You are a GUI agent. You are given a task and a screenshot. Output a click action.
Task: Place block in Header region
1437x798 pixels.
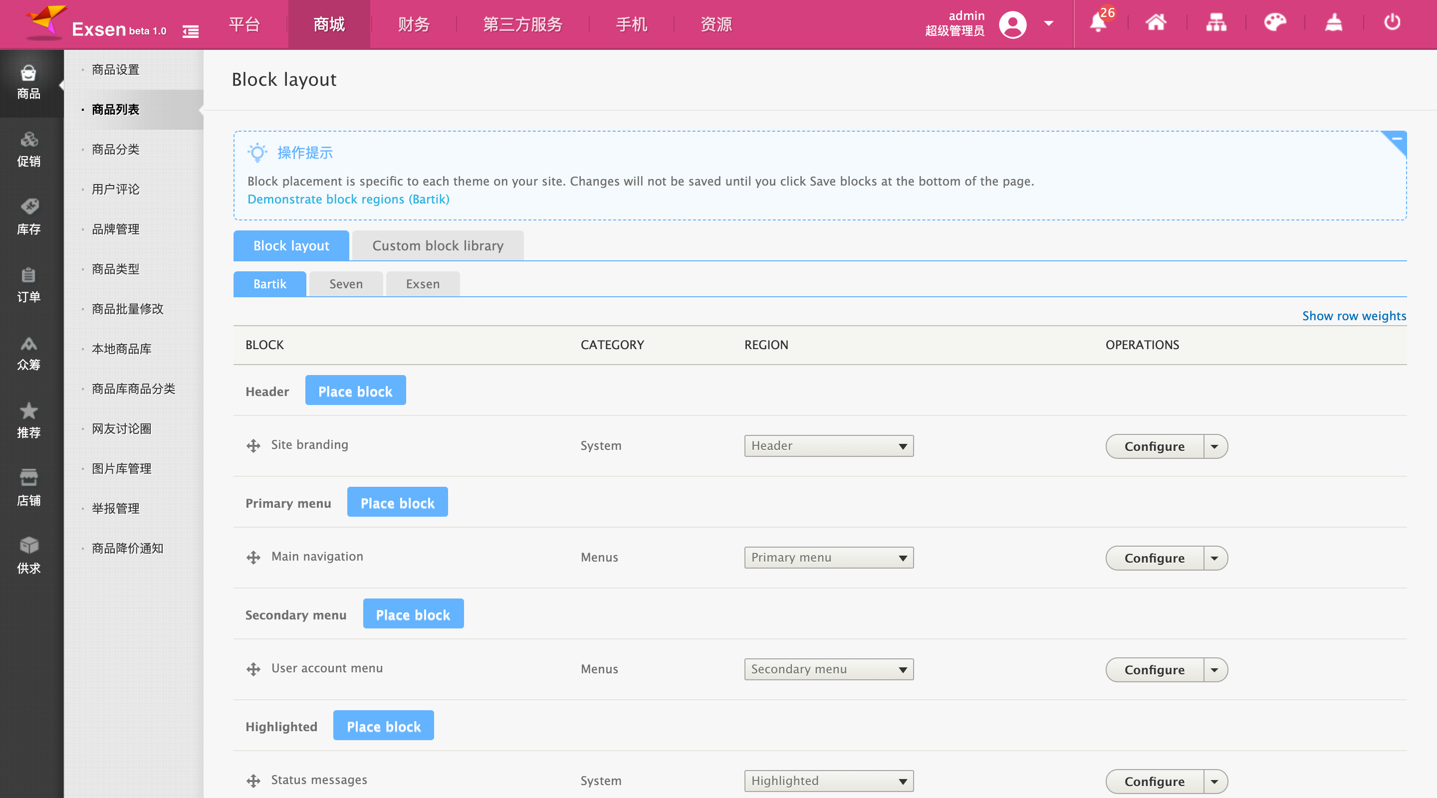coord(355,391)
